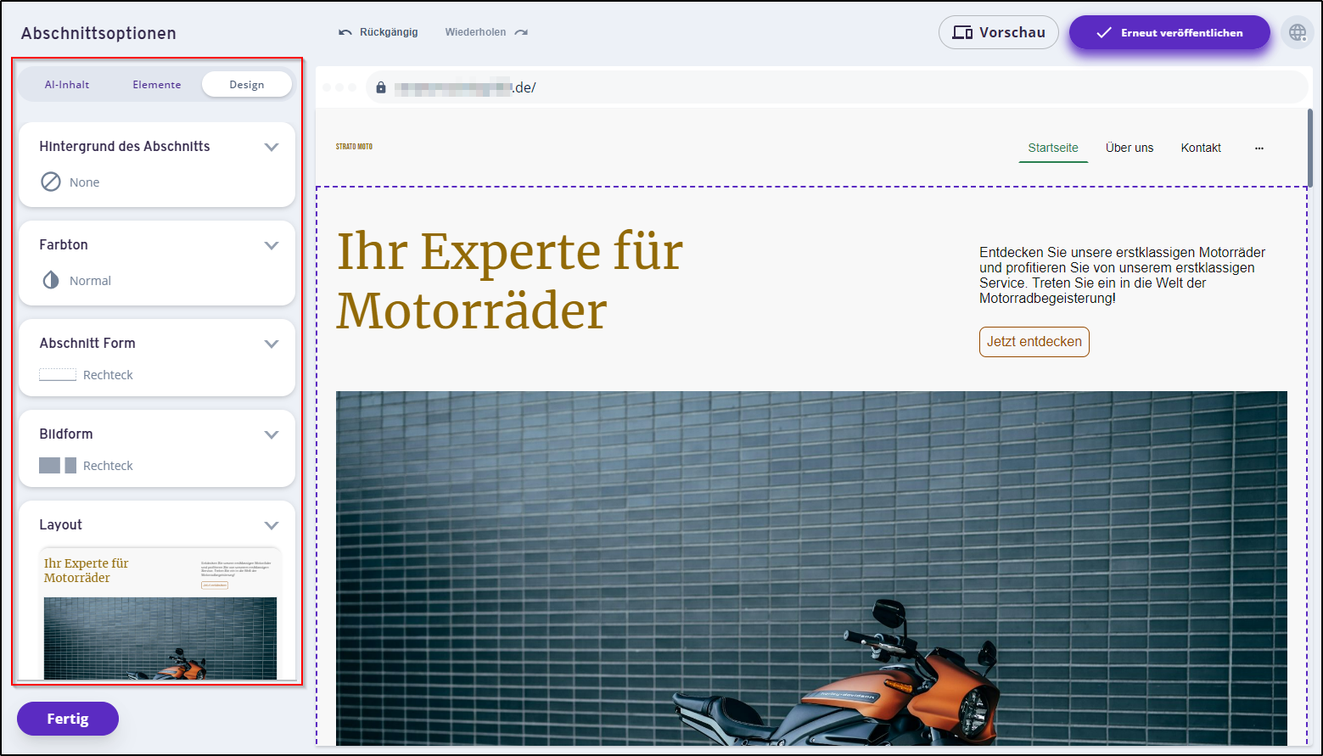
Task: Collapse the Layout chevron
Action: click(272, 525)
